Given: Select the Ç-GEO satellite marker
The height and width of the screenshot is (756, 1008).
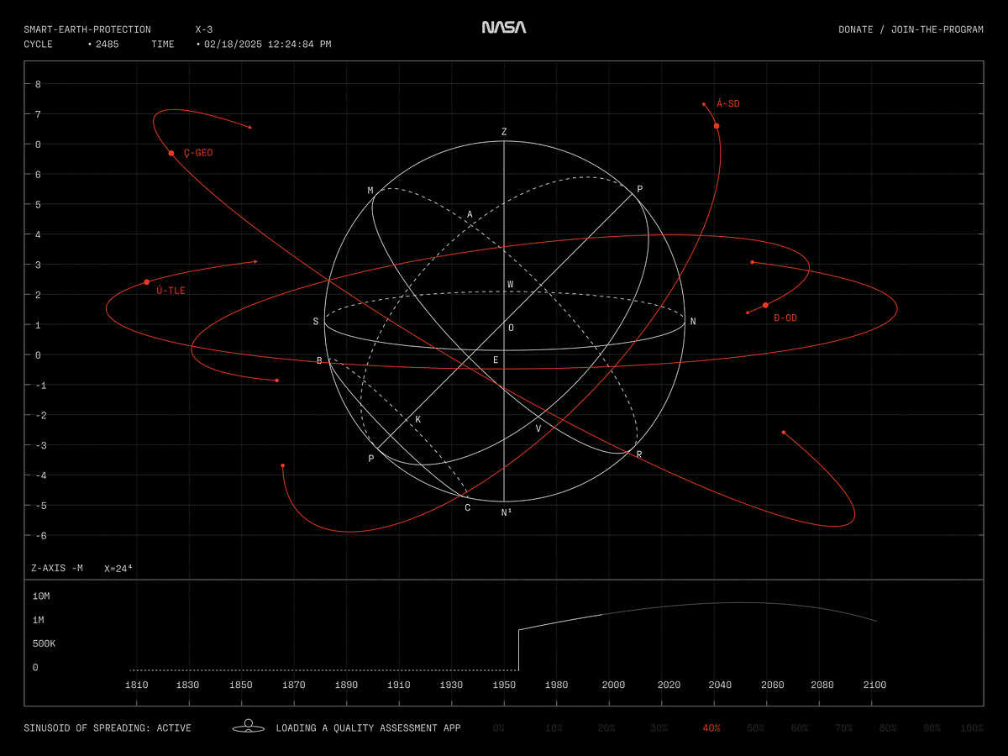Looking at the screenshot, I should pos(172,153).
